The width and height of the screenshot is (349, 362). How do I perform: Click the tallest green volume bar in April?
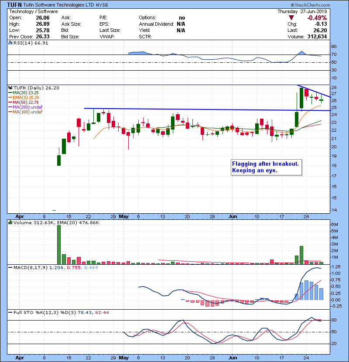pos(59,245)
